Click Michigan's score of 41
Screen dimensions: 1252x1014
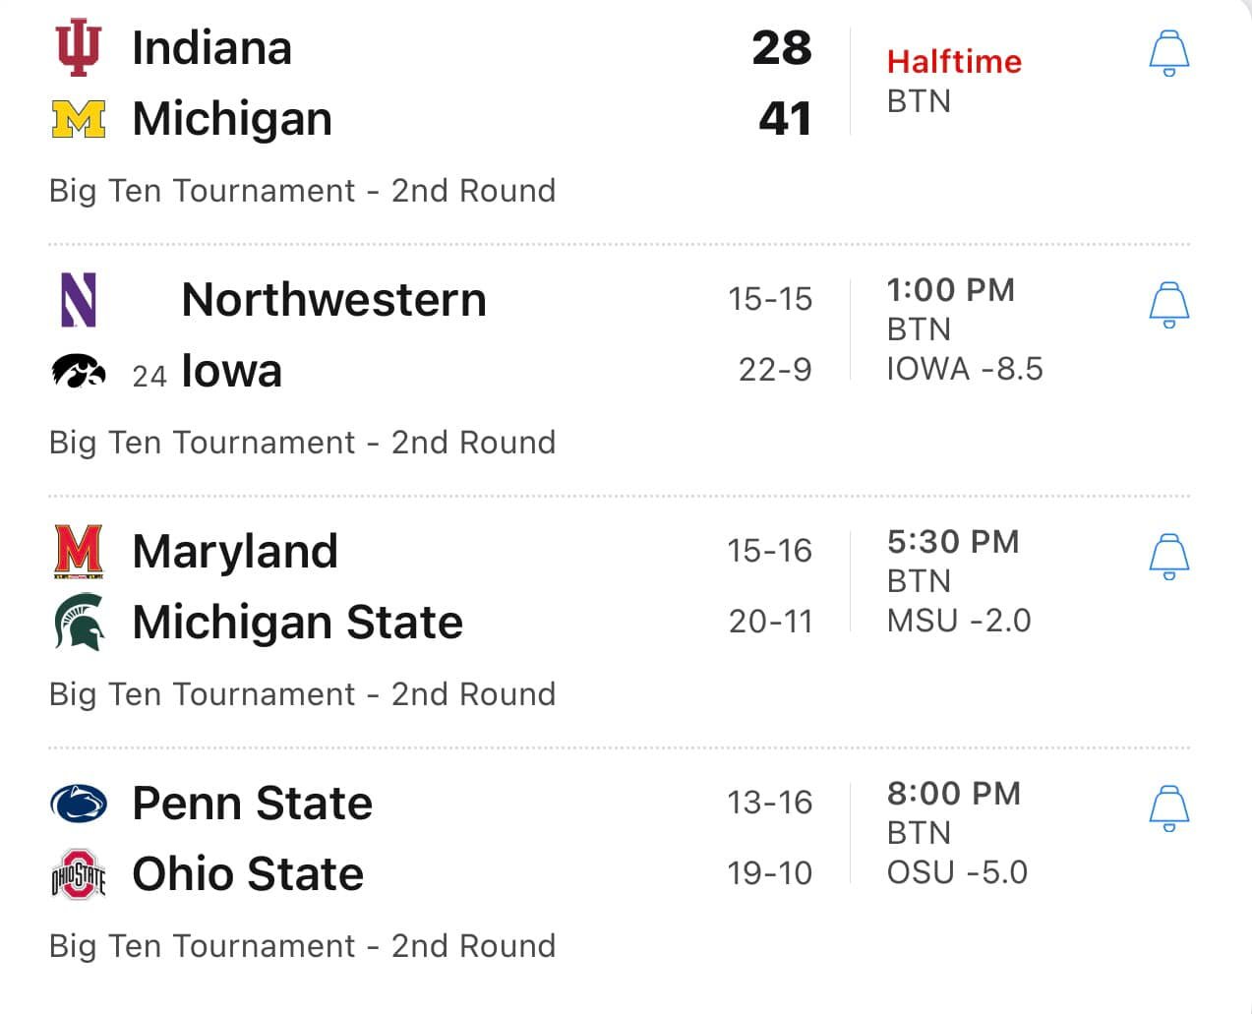(784, 119)
